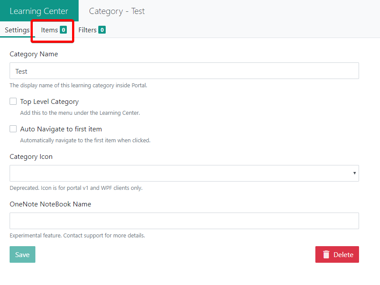This screenshot has width=380, height=285.
Task: Click the 'Category Icon' label
Action: (31, 157)
